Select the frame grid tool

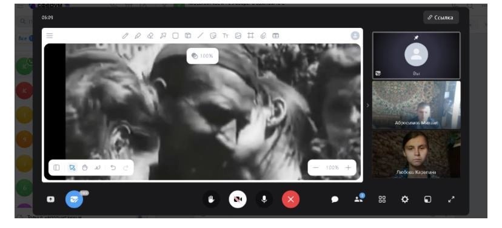pyautogui.click(x=250, y=36)
